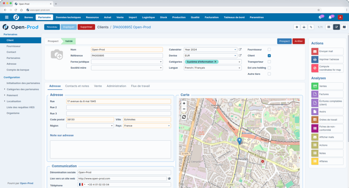Click Imprimer l'adresse action
Screen dimensions: 349x188
click(327, 59)
